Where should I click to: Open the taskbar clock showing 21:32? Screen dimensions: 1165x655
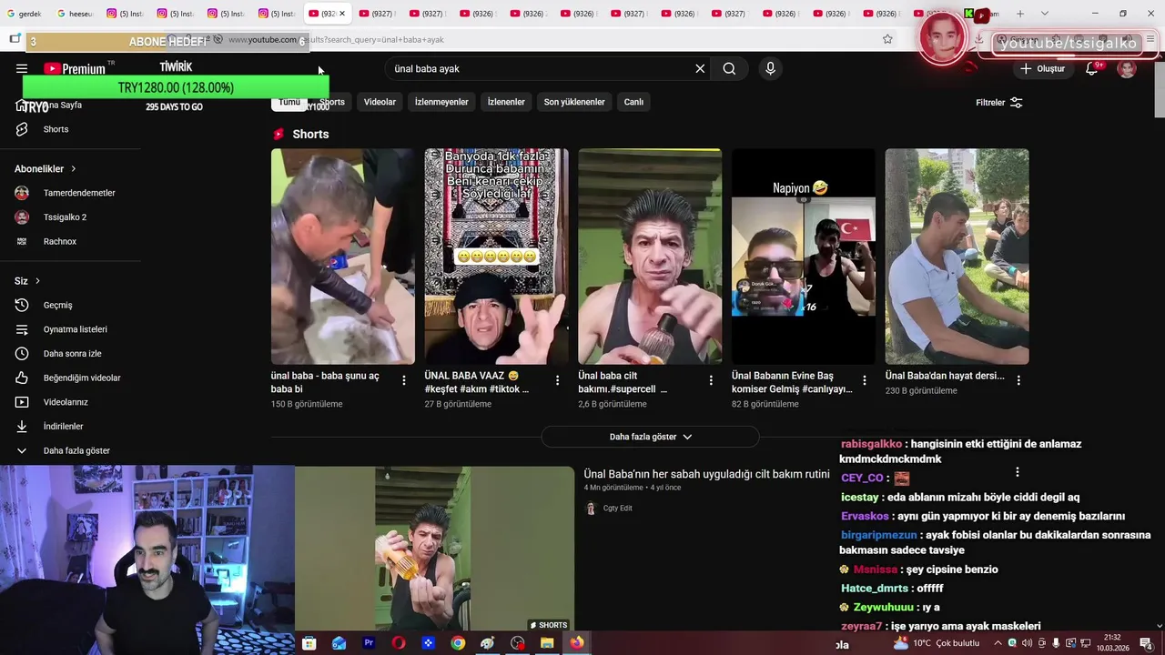(x=1111, y=643)
